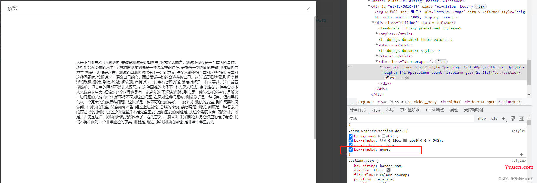Select the docxjs library predefined styles comment

420,28
